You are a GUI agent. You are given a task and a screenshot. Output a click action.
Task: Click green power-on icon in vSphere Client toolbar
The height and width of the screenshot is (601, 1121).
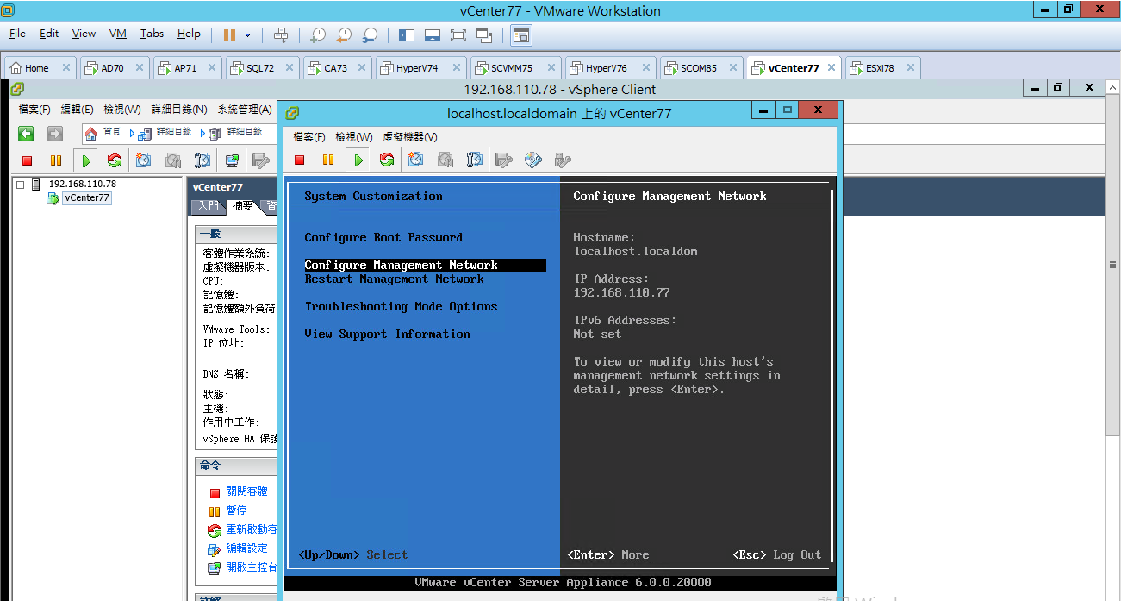[x=85, y=160]
